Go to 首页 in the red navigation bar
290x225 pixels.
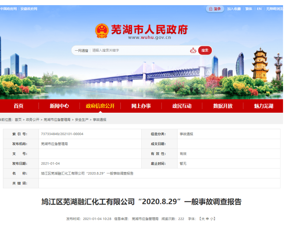(18, 106)
